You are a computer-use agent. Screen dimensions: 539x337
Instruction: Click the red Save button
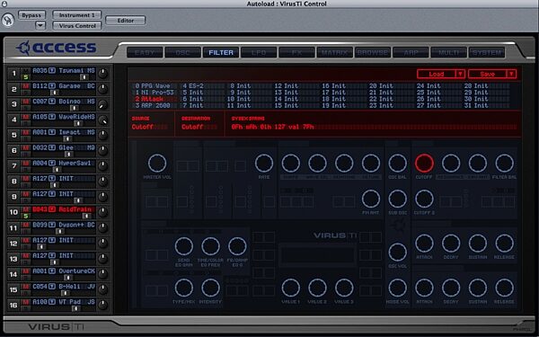[488, 74]
